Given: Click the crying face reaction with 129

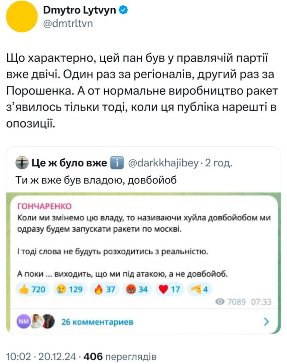Looking at the screenshot, I should (x=70, y=289).
